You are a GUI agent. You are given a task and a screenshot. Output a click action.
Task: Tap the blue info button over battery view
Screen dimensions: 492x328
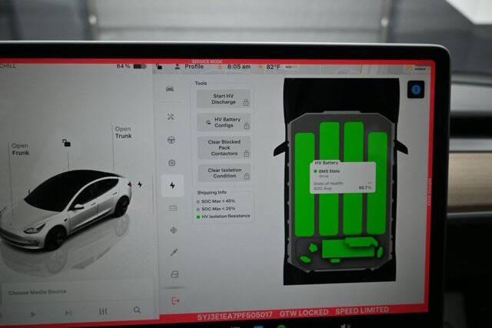click(x=416, y=90)
